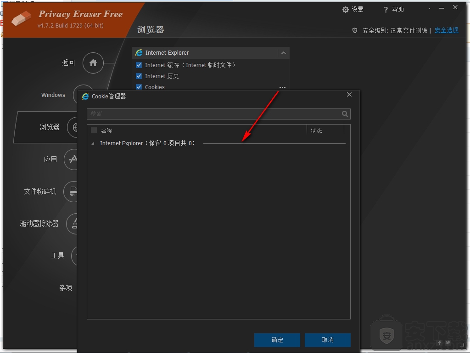This screenshot has width=470, height=353.
Task: Select 返回 in the sidebar
Action: (68, 63)
